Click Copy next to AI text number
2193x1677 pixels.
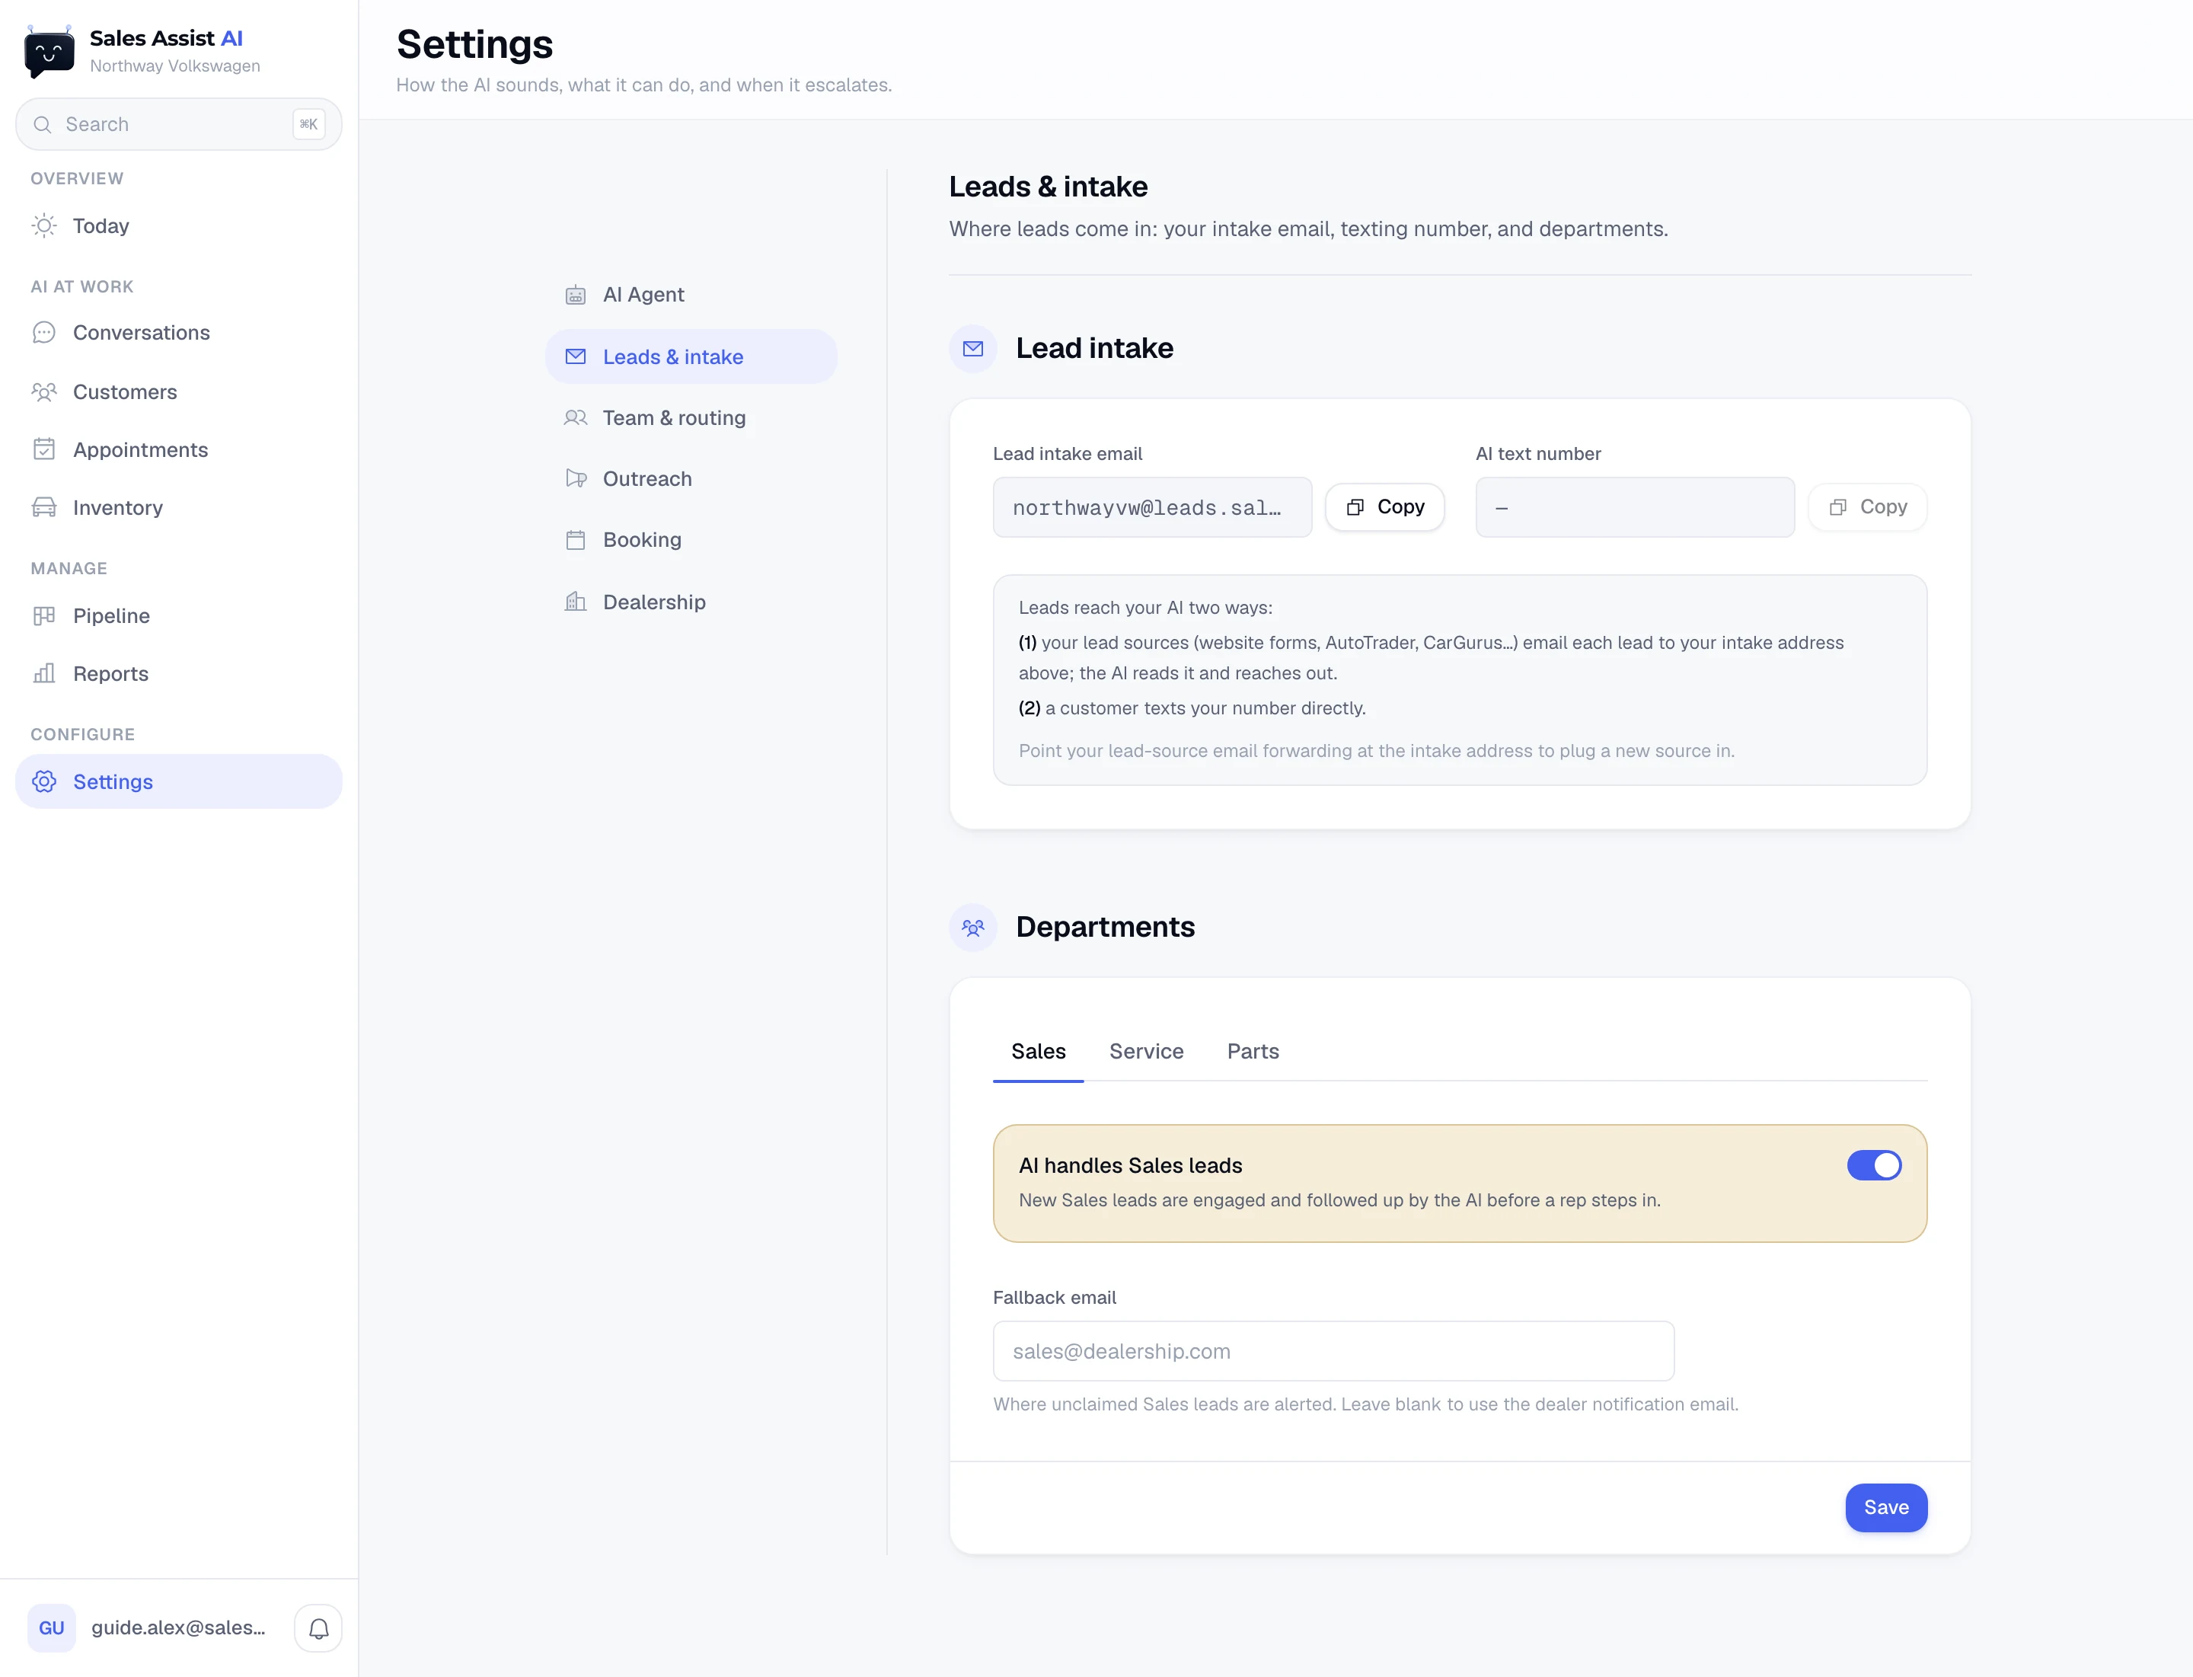[1868, 507]
